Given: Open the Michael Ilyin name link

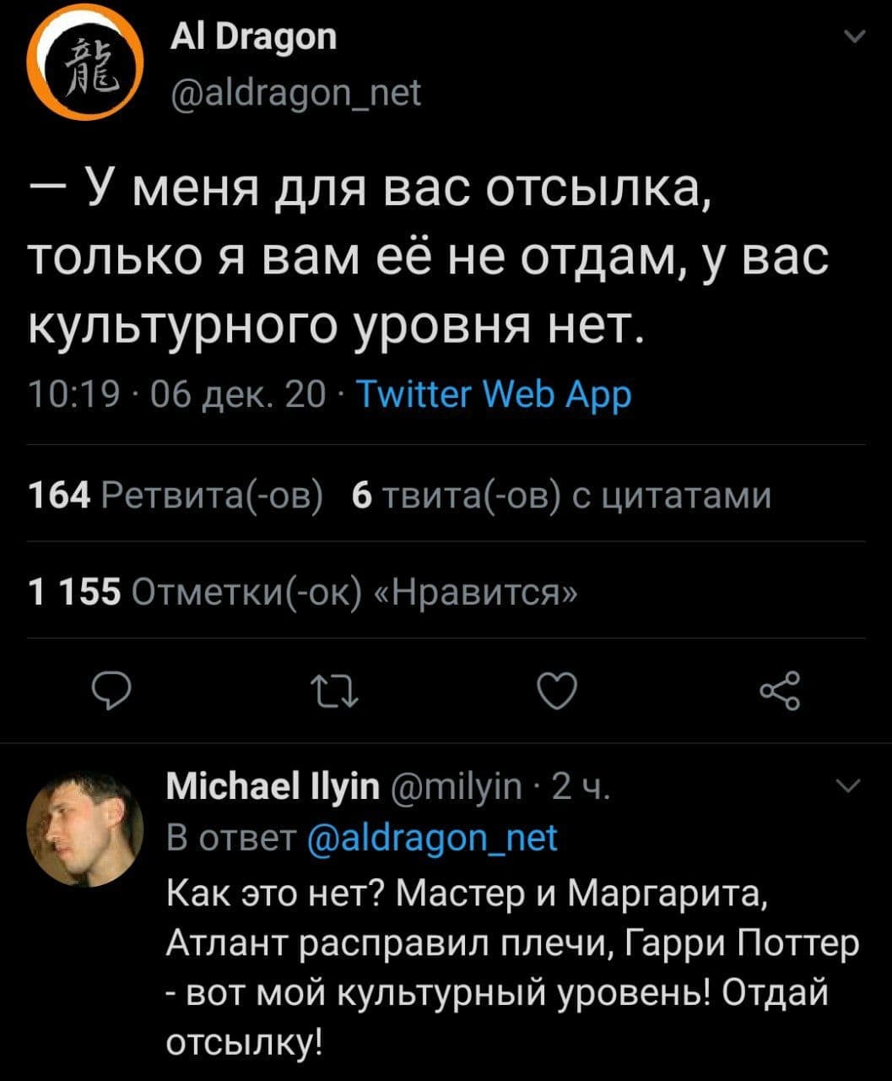Looking at the screenshot, I should tap(273, 789).
